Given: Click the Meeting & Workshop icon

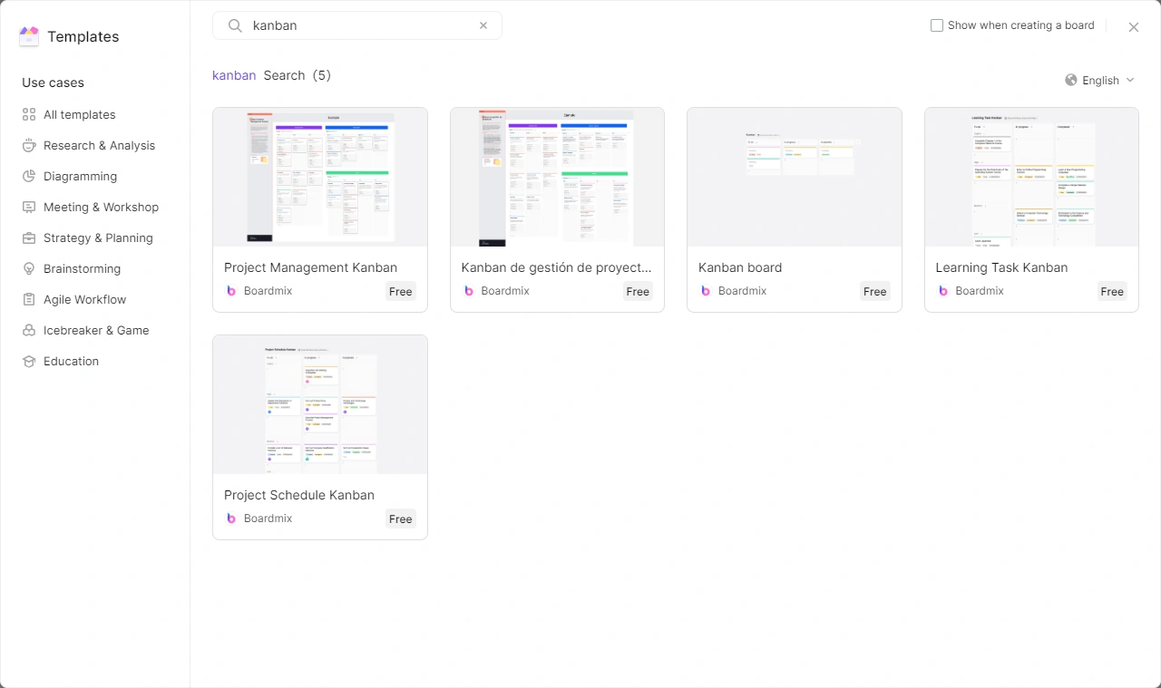Looking at the screenshot, I should click(29, 208).
